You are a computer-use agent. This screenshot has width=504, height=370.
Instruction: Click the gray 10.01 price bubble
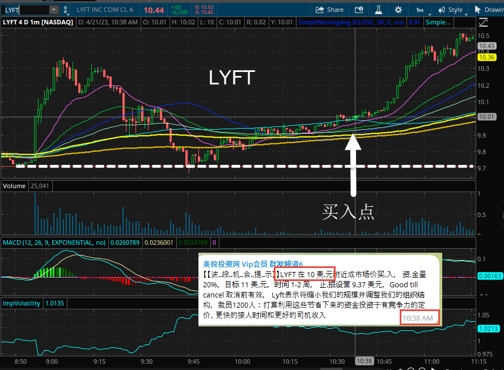[x=486, y=117]
